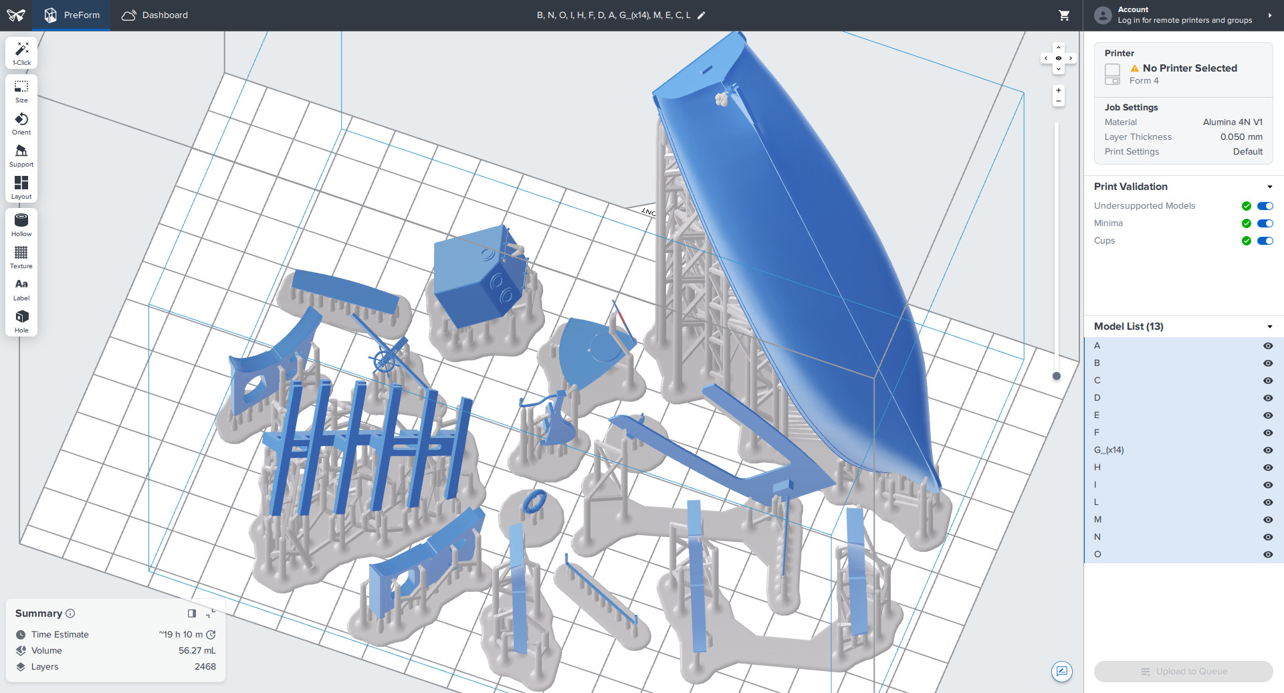The width and height of the screenshot is (1284, 693).
Task: Click the printer thumbnail icon
Action: point(1112,74)
